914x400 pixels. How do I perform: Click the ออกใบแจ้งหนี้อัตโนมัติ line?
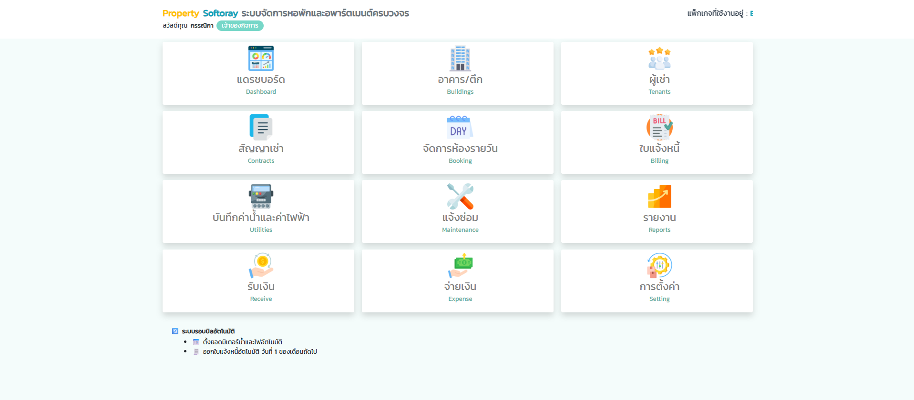260,352
